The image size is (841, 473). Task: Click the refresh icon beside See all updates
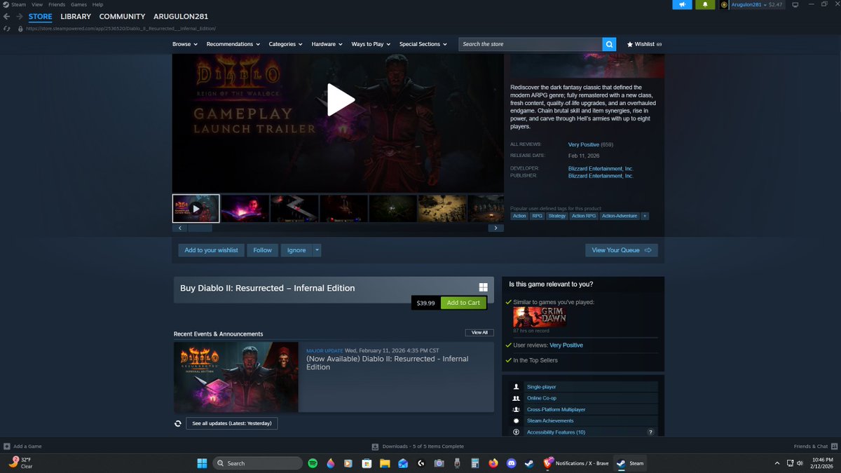click(178, 423)
